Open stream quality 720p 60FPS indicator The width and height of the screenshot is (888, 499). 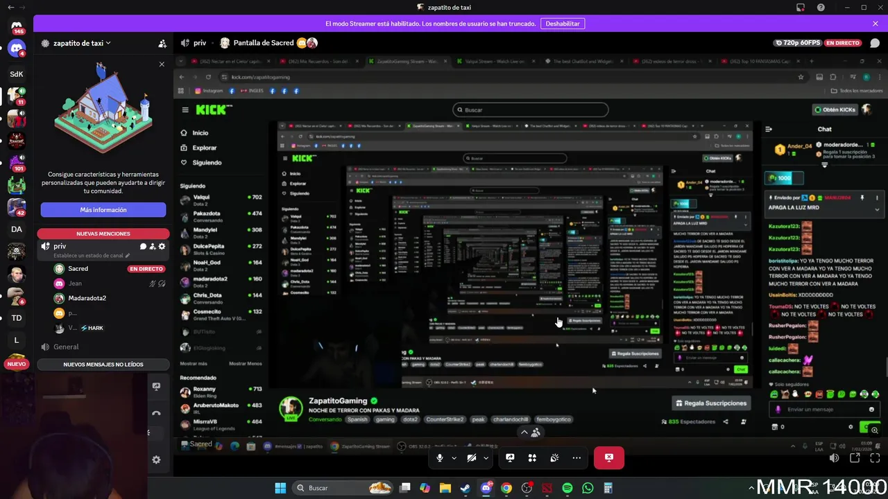tap(797, 43)
